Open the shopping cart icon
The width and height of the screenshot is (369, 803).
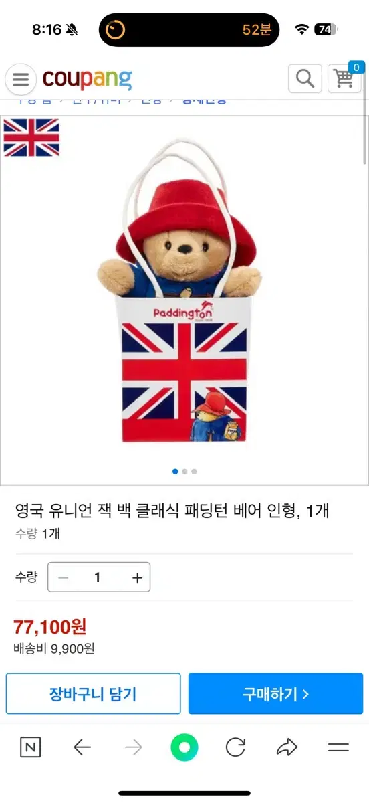point(345,78)
